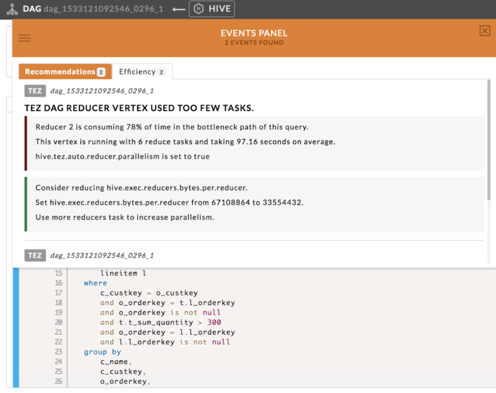Screen dimensions: 496x393
Task: Click 'Consider reducing hive.exec.reducers.bytes.per.reducer.' line
Action: pyautogui.click(x=141, y=187)
